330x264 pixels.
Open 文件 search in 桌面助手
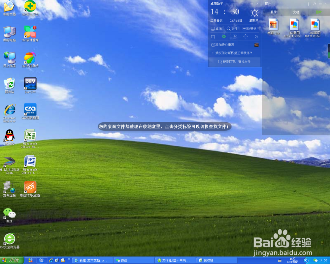(232, 29)
